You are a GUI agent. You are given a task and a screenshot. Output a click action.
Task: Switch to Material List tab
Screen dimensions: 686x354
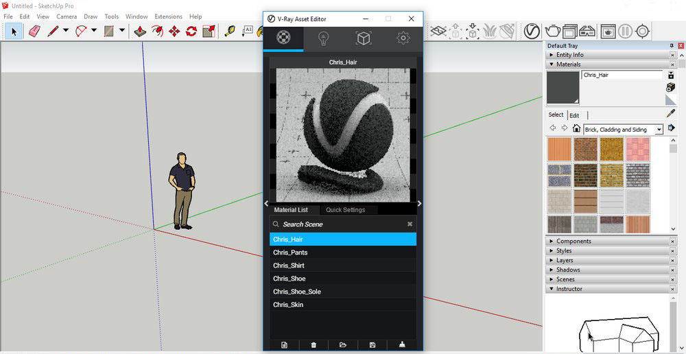[x=290, y=210]
